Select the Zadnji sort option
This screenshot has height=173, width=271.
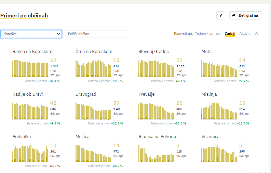pyautogui.click(x=230, y=34)
